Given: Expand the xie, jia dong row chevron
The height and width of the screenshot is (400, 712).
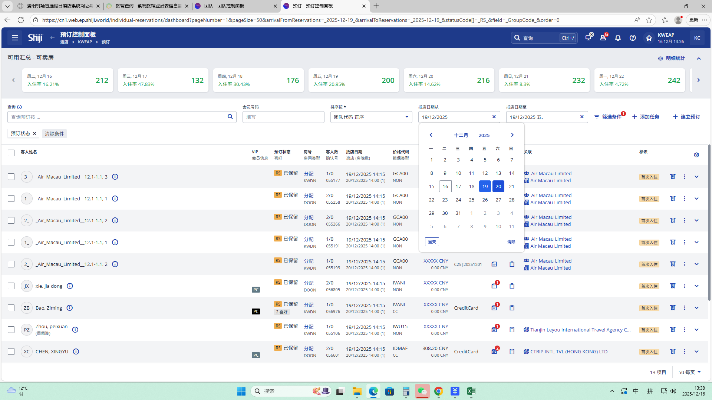Looking at the screenshot, I should click(x=696, y=286).
